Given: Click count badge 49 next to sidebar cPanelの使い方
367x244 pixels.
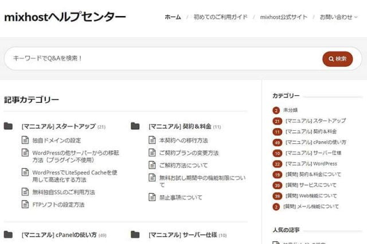Looking at the screenshot, I should tap(277, 142).
